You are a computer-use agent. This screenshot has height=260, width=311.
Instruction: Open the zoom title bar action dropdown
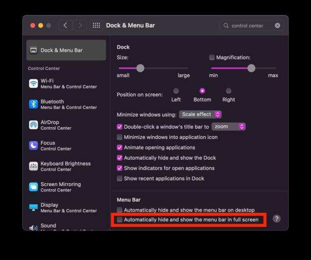point(229,127)
